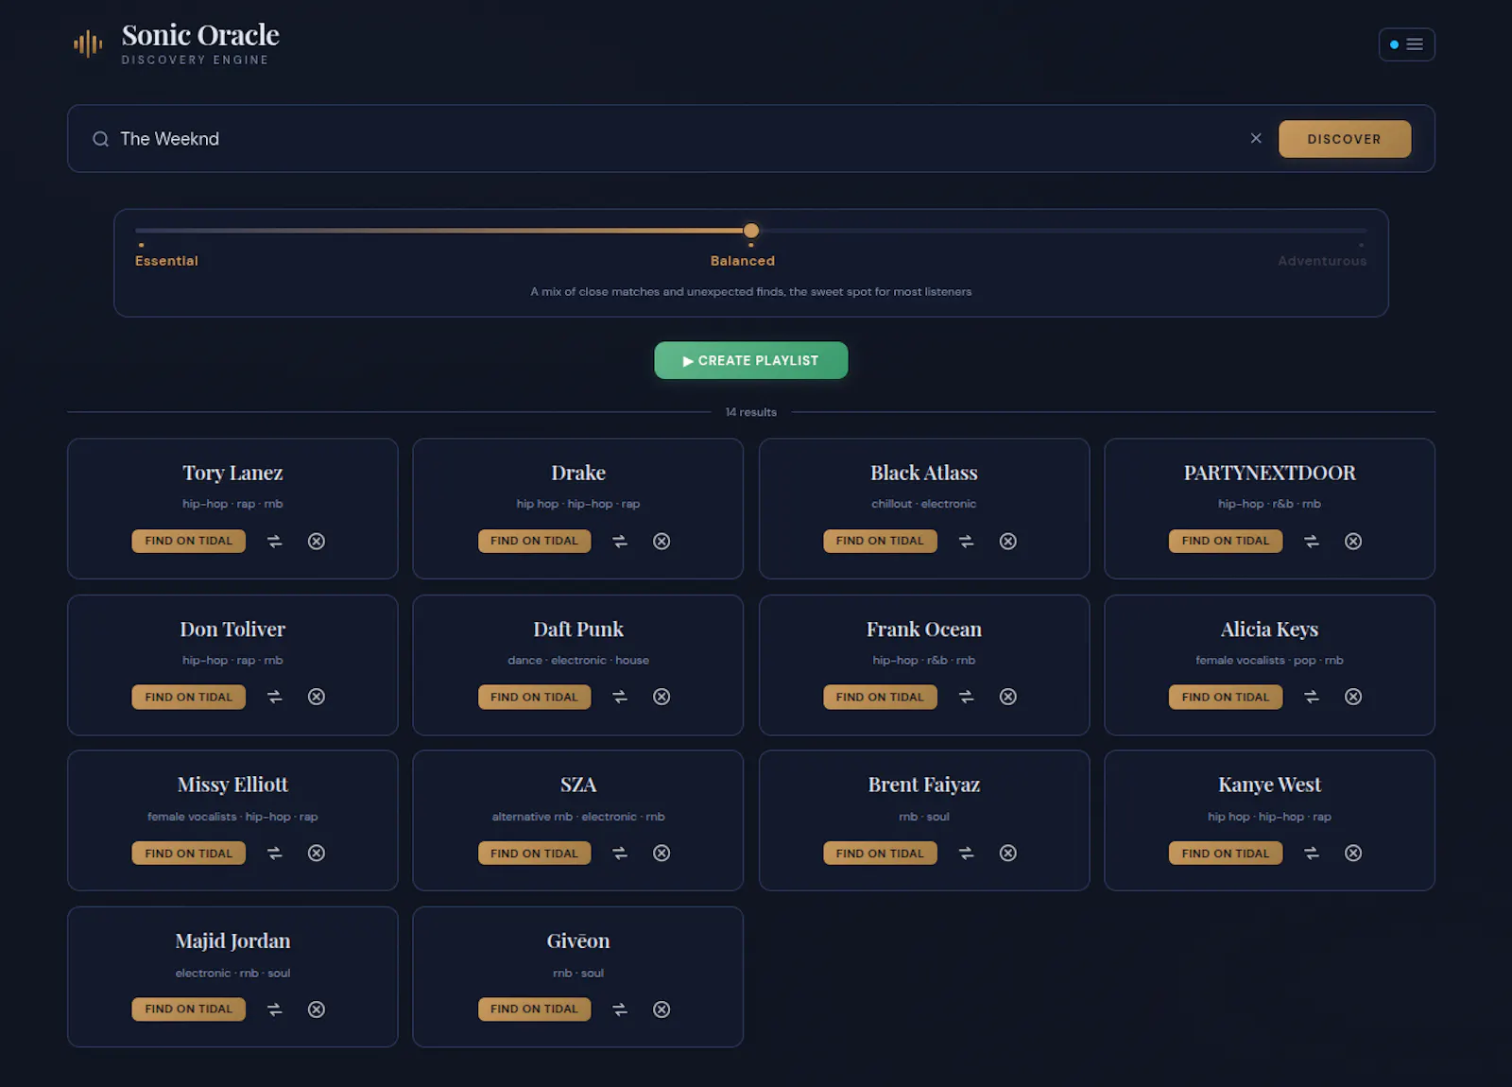Viewport: 1512px width, 1087px height.
Task: Find Missy Elliott on Tidal
Action: coord(189,854)
